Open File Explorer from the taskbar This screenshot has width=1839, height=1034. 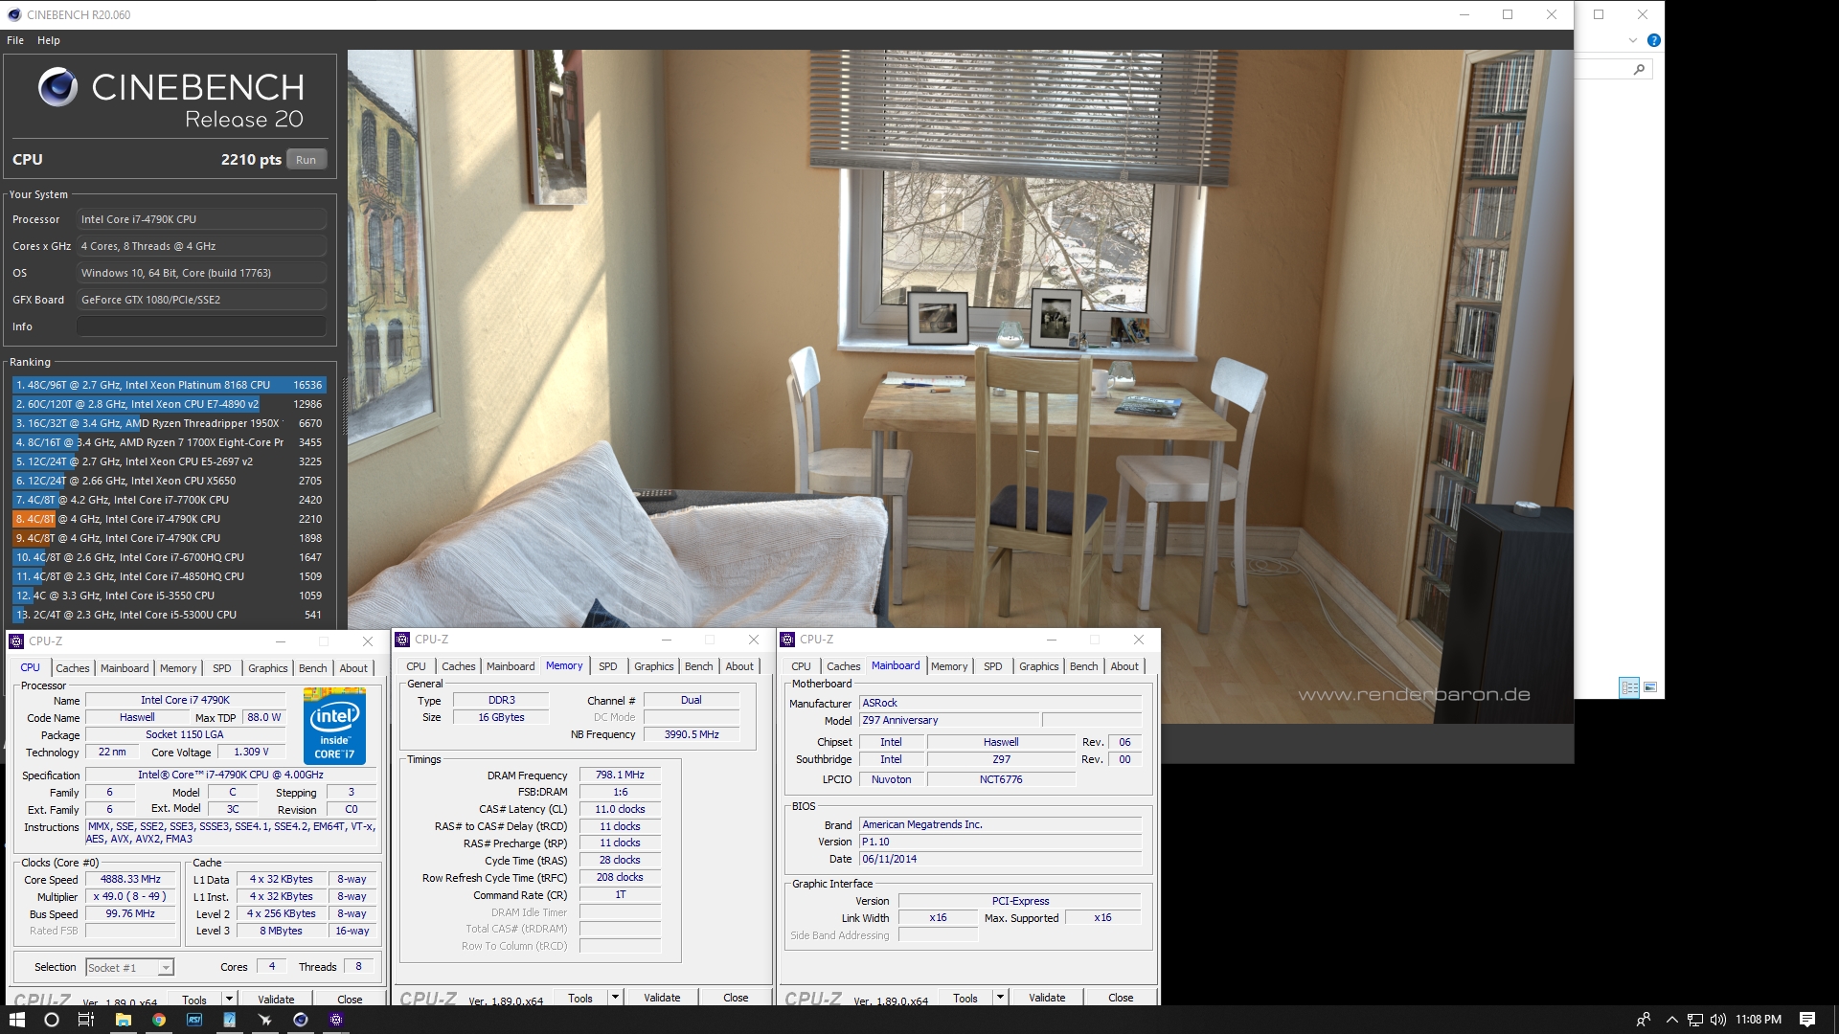tap(123, 1020)
